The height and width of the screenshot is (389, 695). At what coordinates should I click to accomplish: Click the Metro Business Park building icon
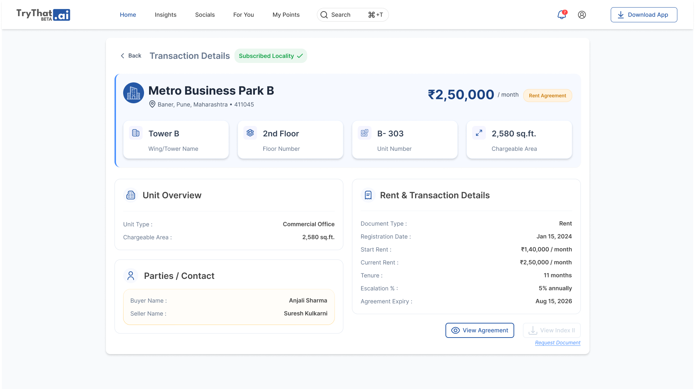point(134,93)
